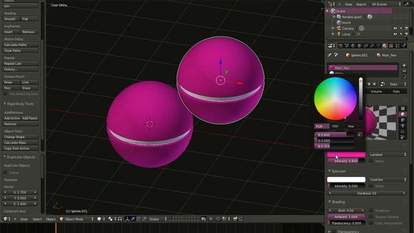
Task: Click the R 0.800 red slider
Action: (334, 135)
